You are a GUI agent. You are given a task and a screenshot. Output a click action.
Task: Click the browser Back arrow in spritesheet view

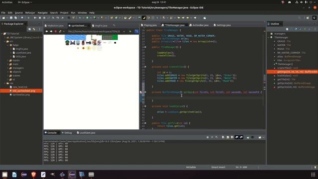(47, 31)
